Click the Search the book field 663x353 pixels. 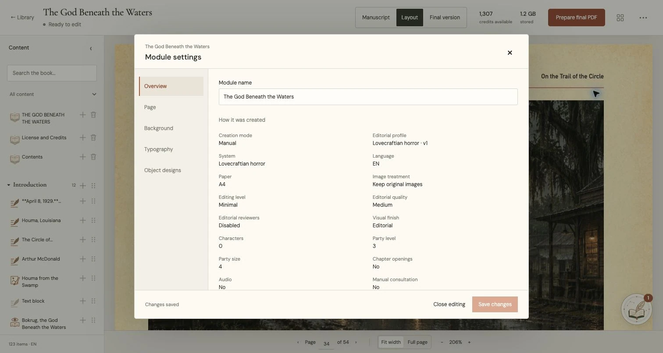[x=52, y=73]
